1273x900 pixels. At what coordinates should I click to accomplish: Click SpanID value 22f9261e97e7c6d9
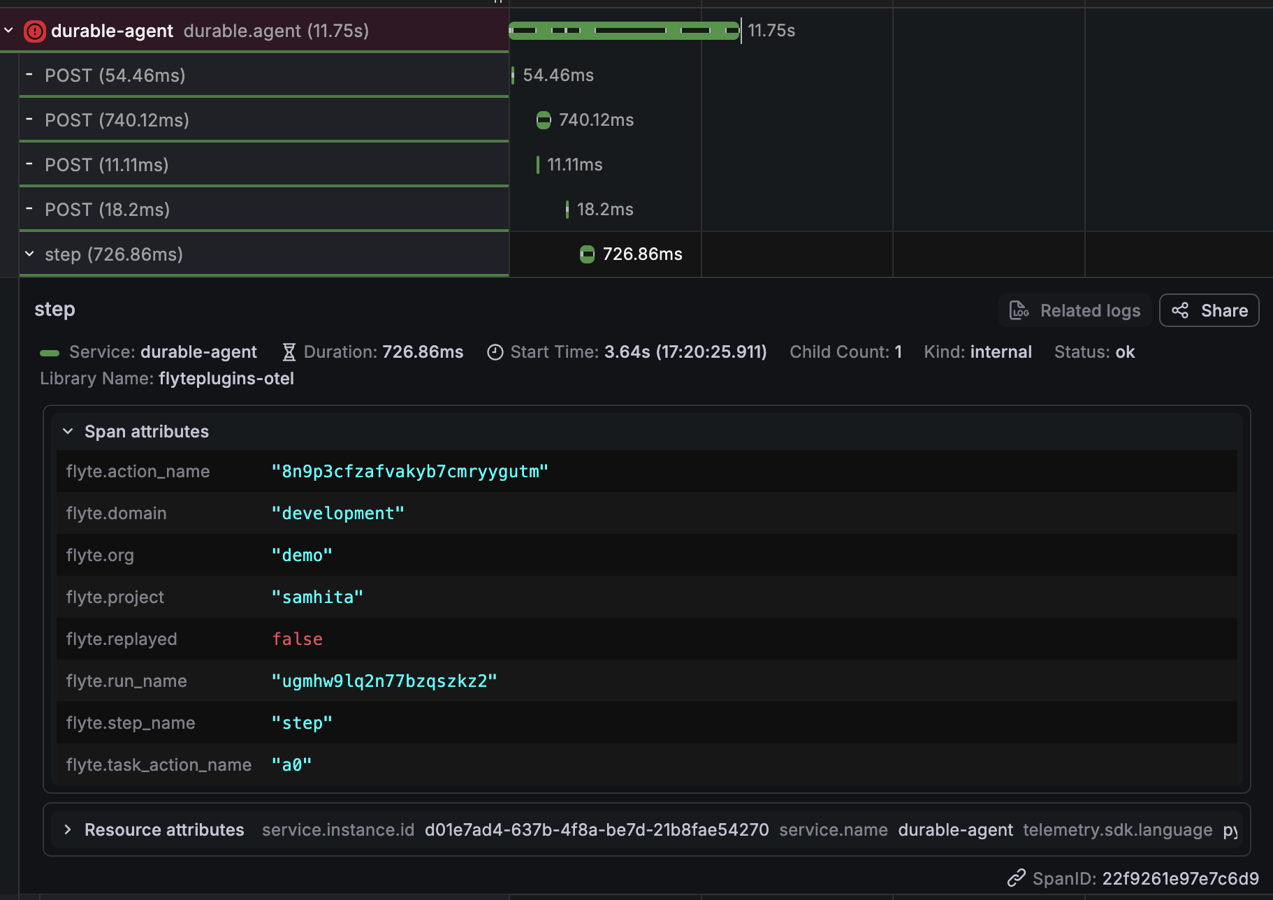pos(1180,878)
